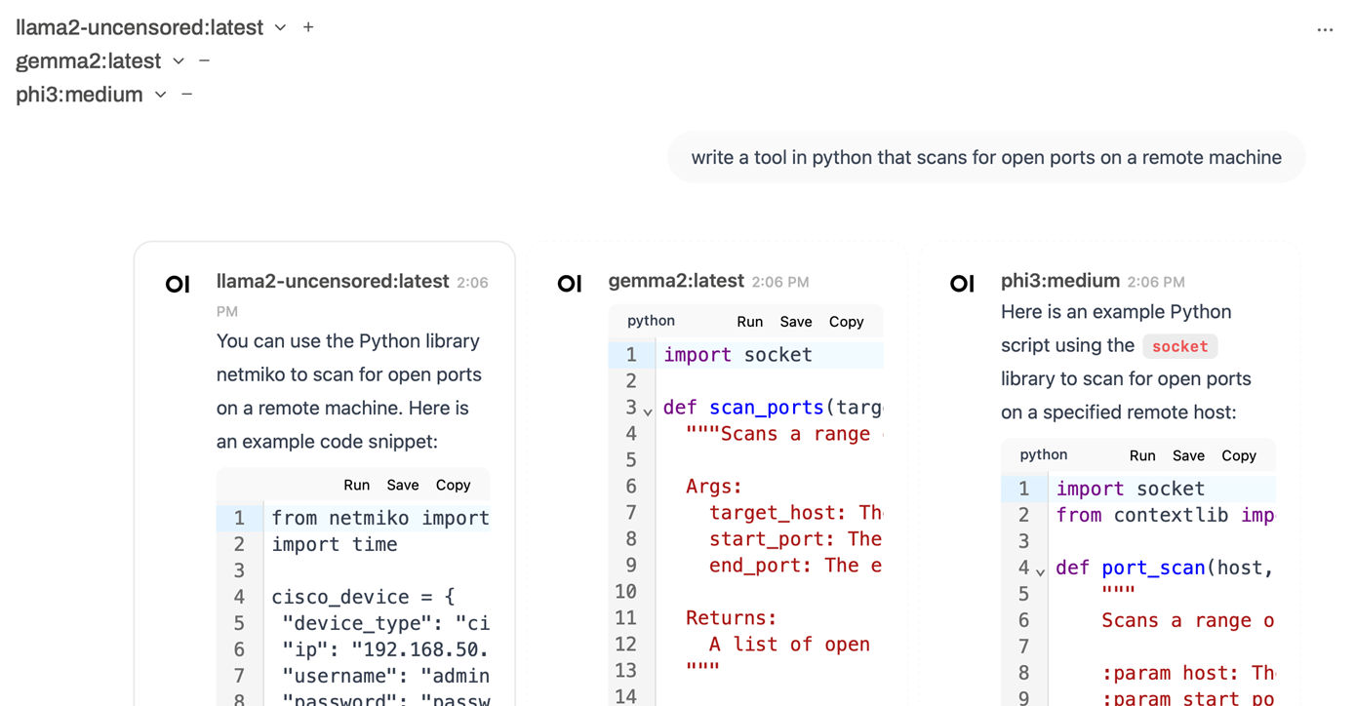Open the llama2-uncensored:latest model dropdown

pyautogui.click(x=280, y=27)
